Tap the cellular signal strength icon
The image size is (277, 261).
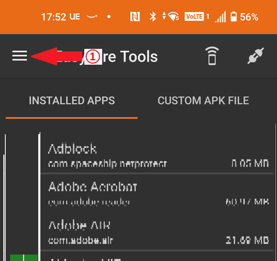point(220,17)
